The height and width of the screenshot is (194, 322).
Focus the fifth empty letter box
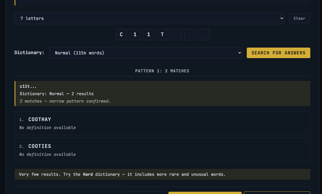point(176,34)
